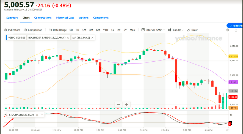Click the 2:30 PM time axis label
Screen dimensions: 243x134
click(x=165, y=130)
